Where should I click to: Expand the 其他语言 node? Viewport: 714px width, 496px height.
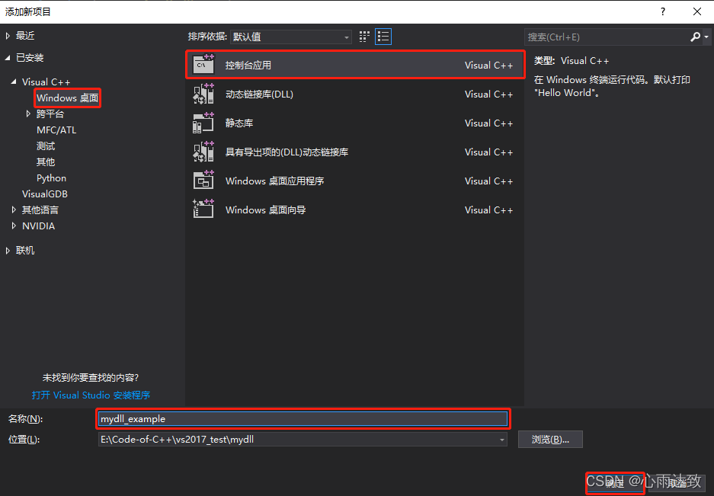coord(14,210)
